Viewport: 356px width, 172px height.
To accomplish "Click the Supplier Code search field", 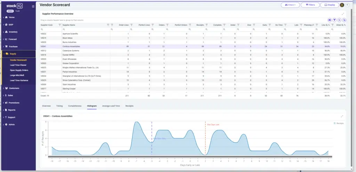I will coord(51,29).
